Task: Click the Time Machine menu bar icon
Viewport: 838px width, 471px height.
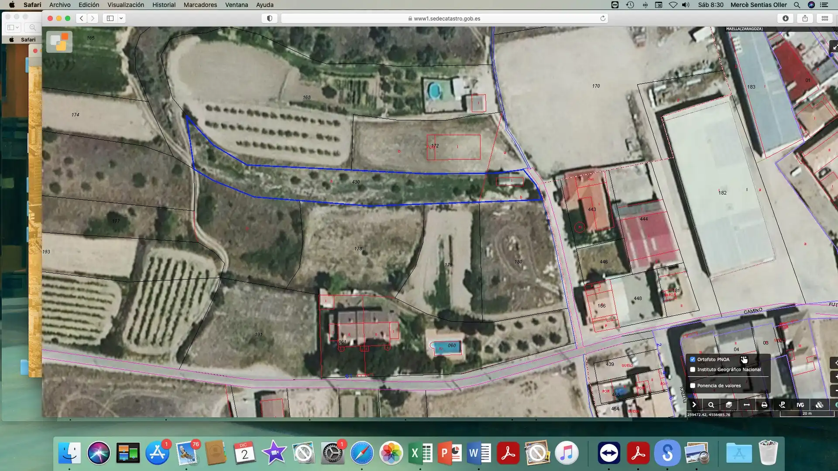Action: coord(630,5)
